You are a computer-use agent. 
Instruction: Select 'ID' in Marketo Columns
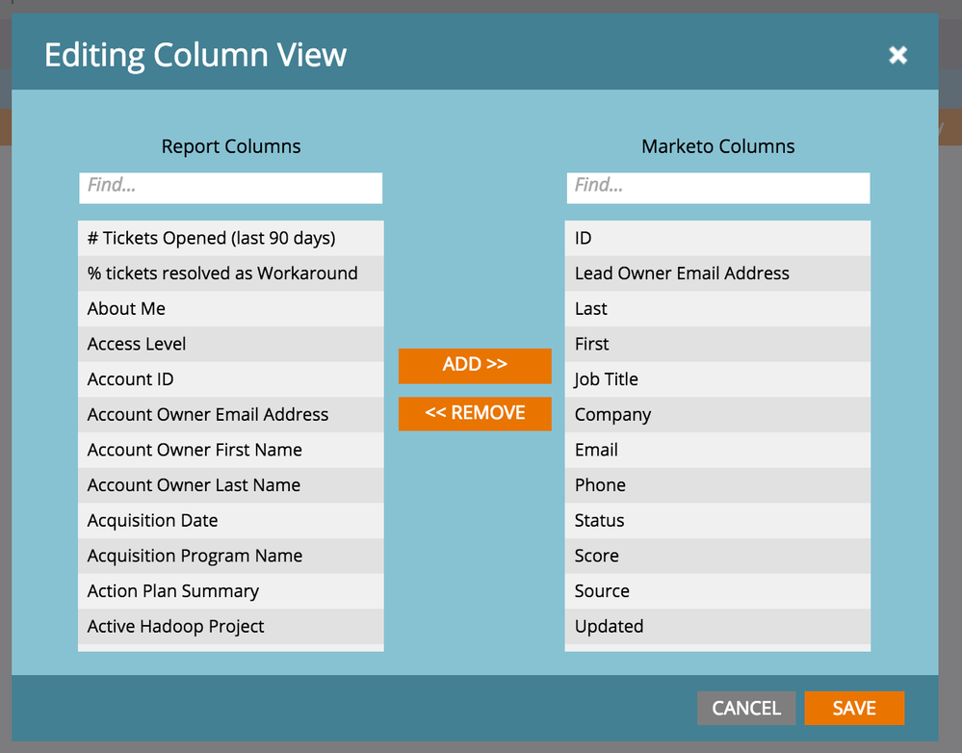coord(717,238)
